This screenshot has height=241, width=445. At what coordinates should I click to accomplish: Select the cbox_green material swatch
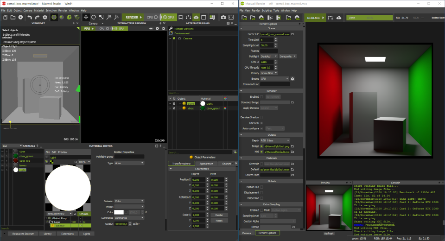(16, 156)
